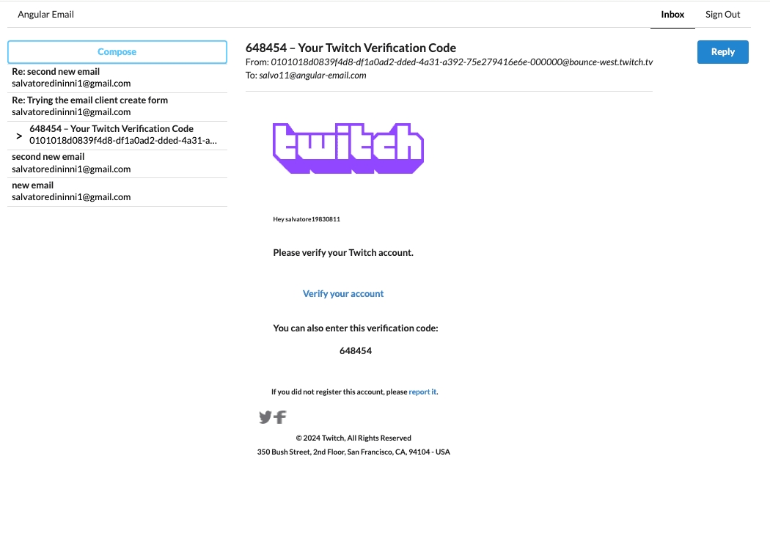Open 'Re: Trying the email client create form'
Image resolution: width=770 pixels, height=555 pixels.
point(117,106)
